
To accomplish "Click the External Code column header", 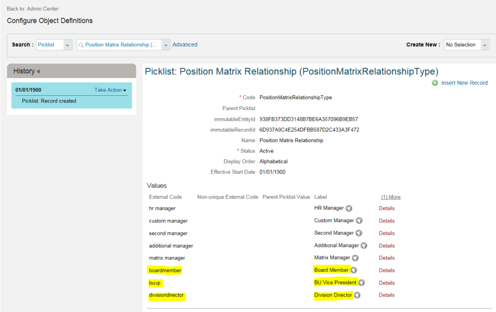I will pyautogui.click(x=165, y=197).
